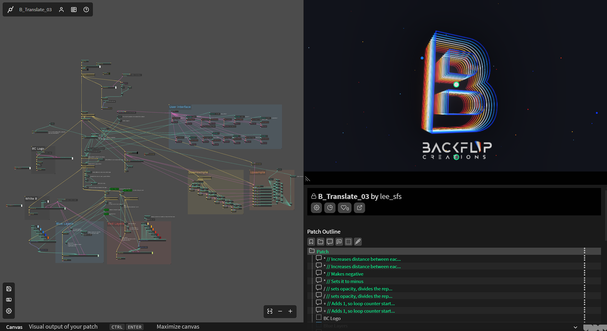The image size is (607, 331).
Task: Zoom out of the patch with minus button
Action: [x=280, y=311]
